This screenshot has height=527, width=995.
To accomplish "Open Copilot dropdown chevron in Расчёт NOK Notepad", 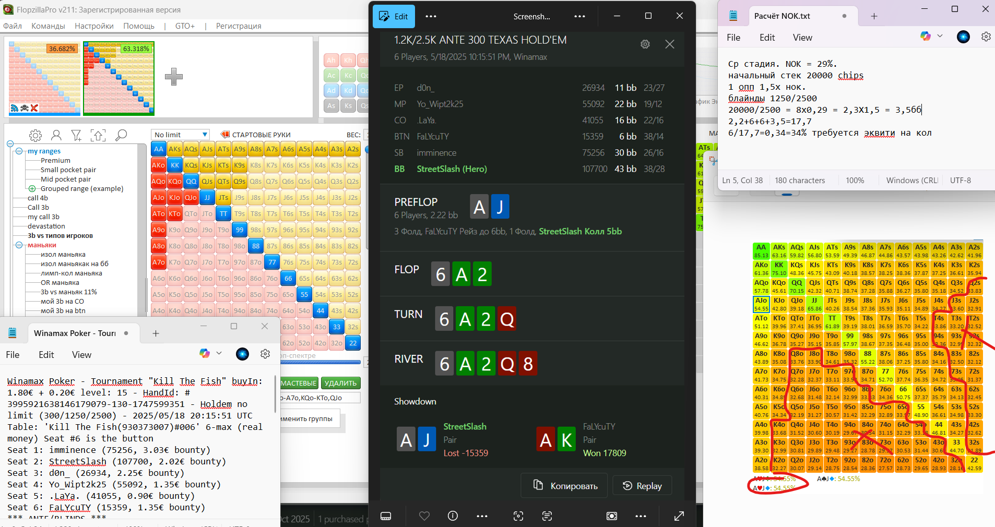I will point(940,36).
